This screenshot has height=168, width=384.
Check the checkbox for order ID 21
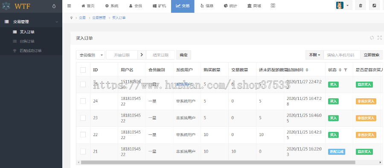tap(83, 151)
